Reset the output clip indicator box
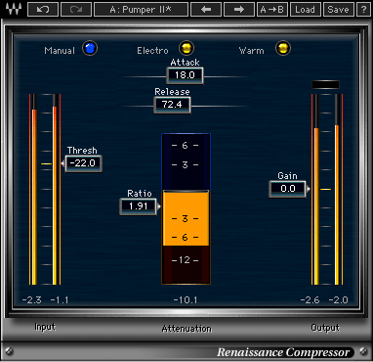This screenshot has height=362, width=373. [325, 85]
